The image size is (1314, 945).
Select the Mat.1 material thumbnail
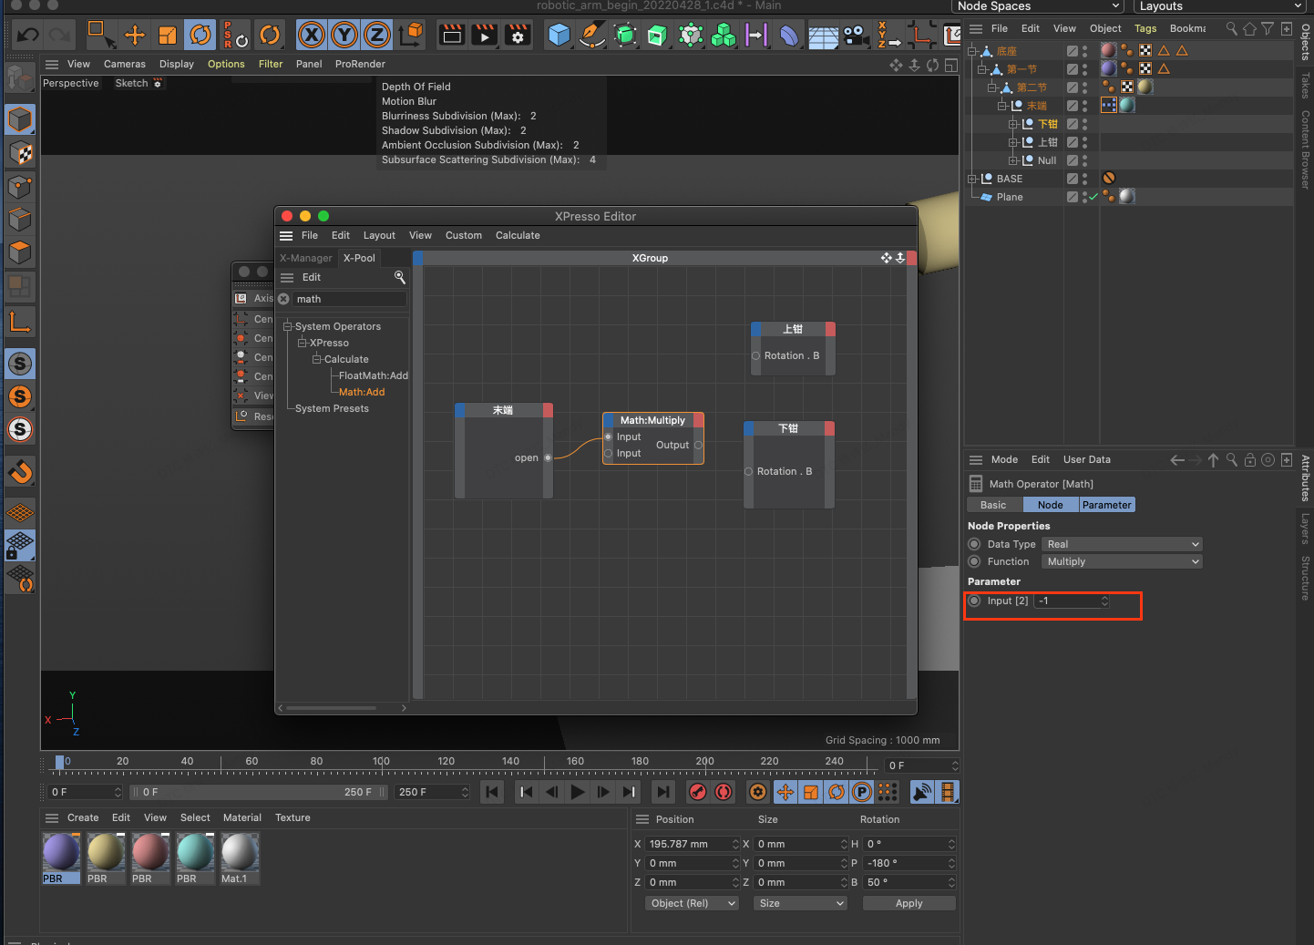point(240,858)
